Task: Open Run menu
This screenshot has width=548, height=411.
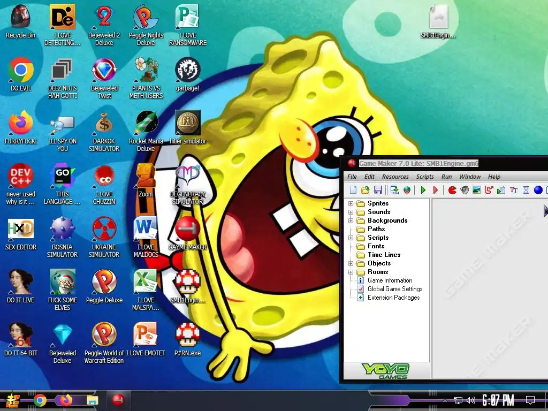Action: [x=447, y=177]
